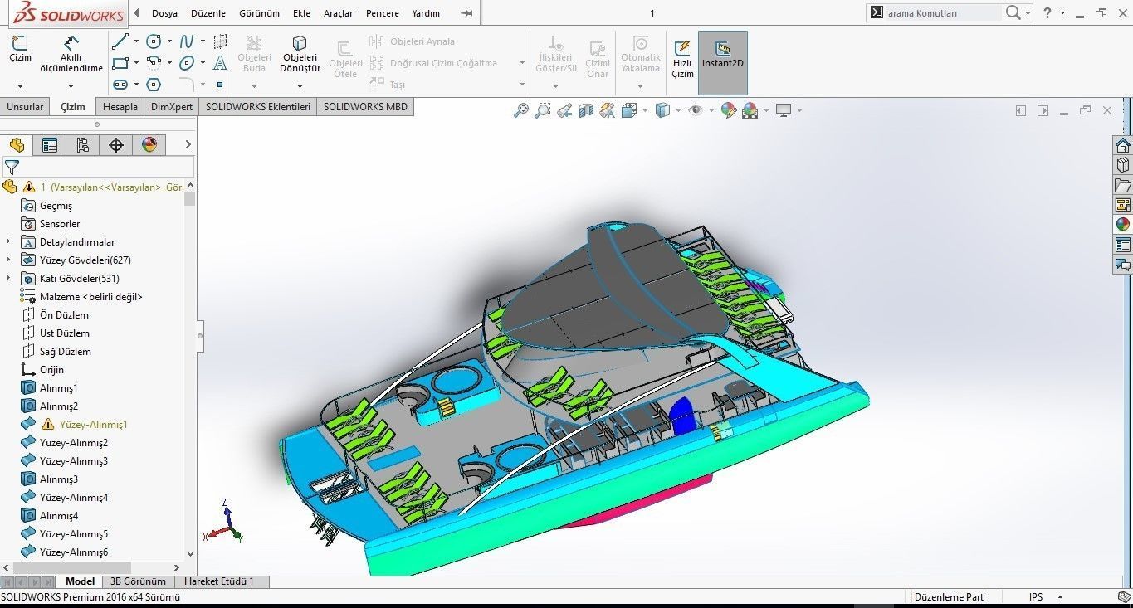Open the ConfigurationManager panel tab
The width and height of the screenshot is (1133, 608).
(x=83, y=145)
